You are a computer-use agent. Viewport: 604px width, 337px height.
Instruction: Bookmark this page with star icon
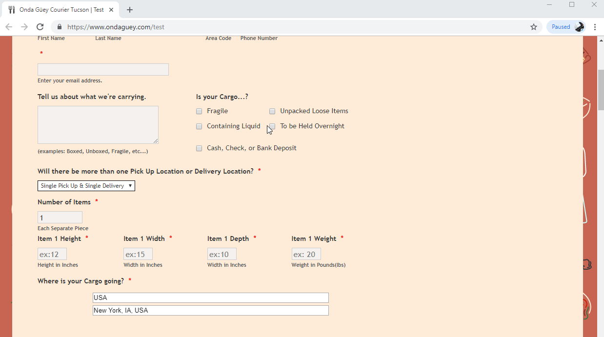533,27
